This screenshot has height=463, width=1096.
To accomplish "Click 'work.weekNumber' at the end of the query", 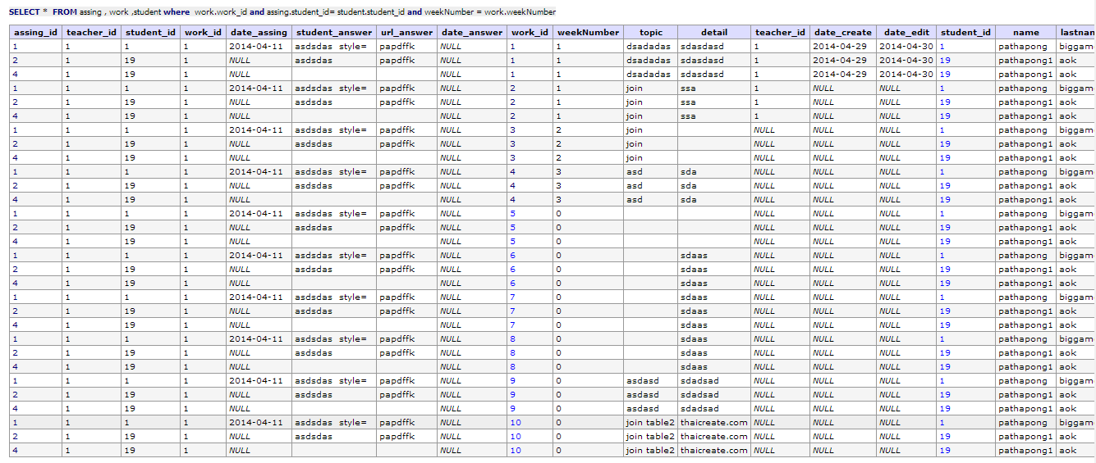I will (x=520, y=12).
